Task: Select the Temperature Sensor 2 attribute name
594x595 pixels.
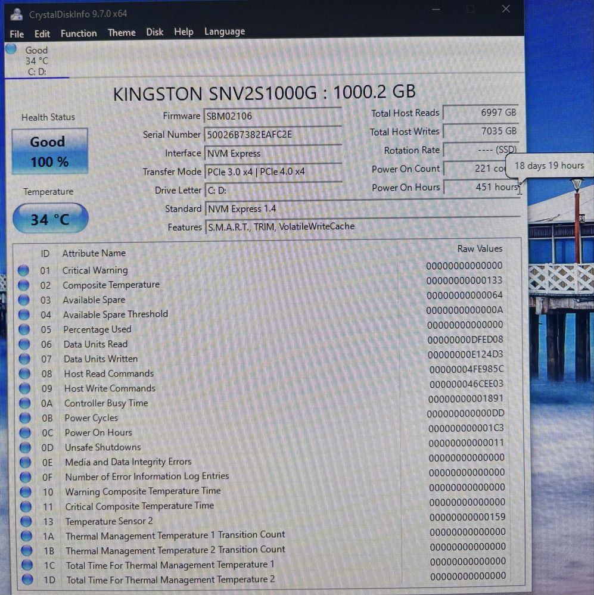Action: point(109,521)
